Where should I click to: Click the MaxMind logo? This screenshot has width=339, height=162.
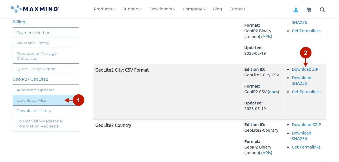[35, 9]
